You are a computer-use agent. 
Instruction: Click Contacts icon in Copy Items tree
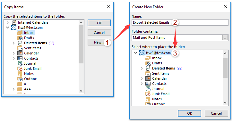tap(20, 58)
